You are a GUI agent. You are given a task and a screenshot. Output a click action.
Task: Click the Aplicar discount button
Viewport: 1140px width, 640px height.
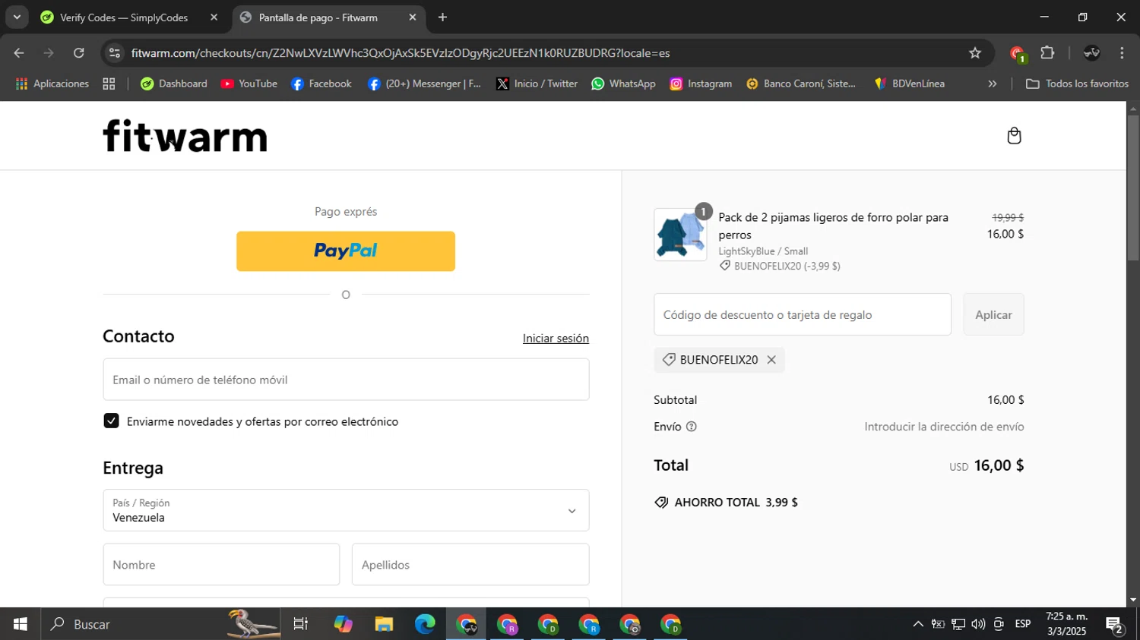tap(993, 314)
